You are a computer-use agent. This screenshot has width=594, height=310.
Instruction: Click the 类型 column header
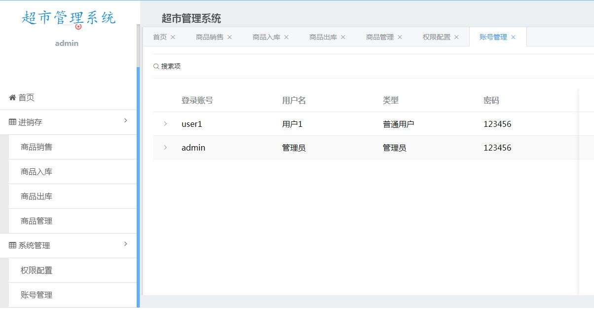[x=391, y=100]
